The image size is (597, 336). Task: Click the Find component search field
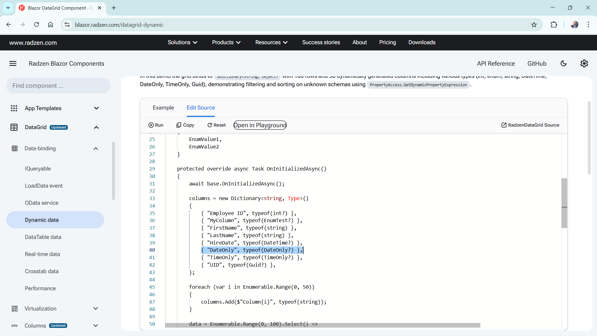[58, 86]
